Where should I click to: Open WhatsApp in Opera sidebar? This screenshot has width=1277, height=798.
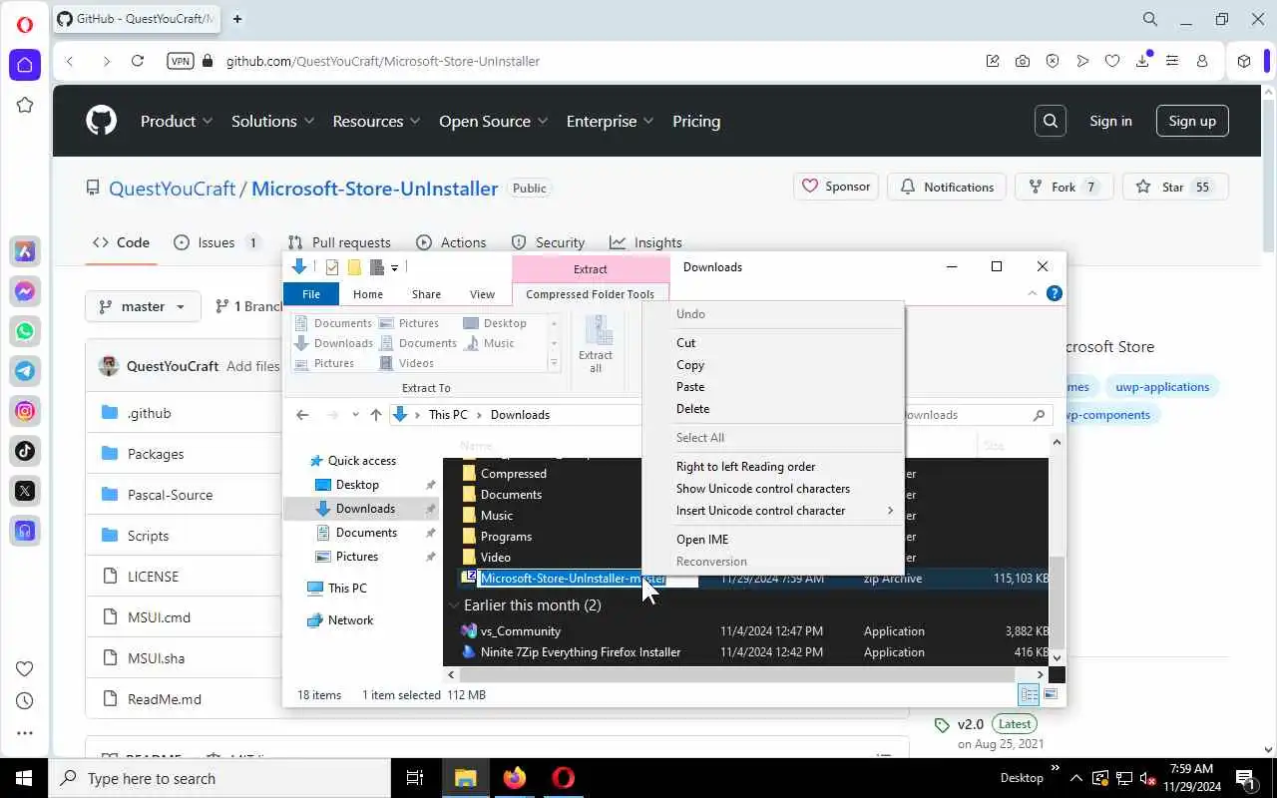(x=25, y=331)
